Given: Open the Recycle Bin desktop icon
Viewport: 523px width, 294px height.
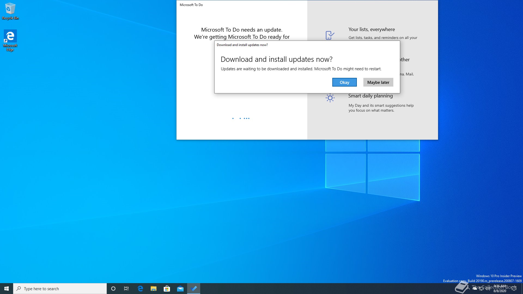Looking at the screenshot, I should [x=10, y=11].
